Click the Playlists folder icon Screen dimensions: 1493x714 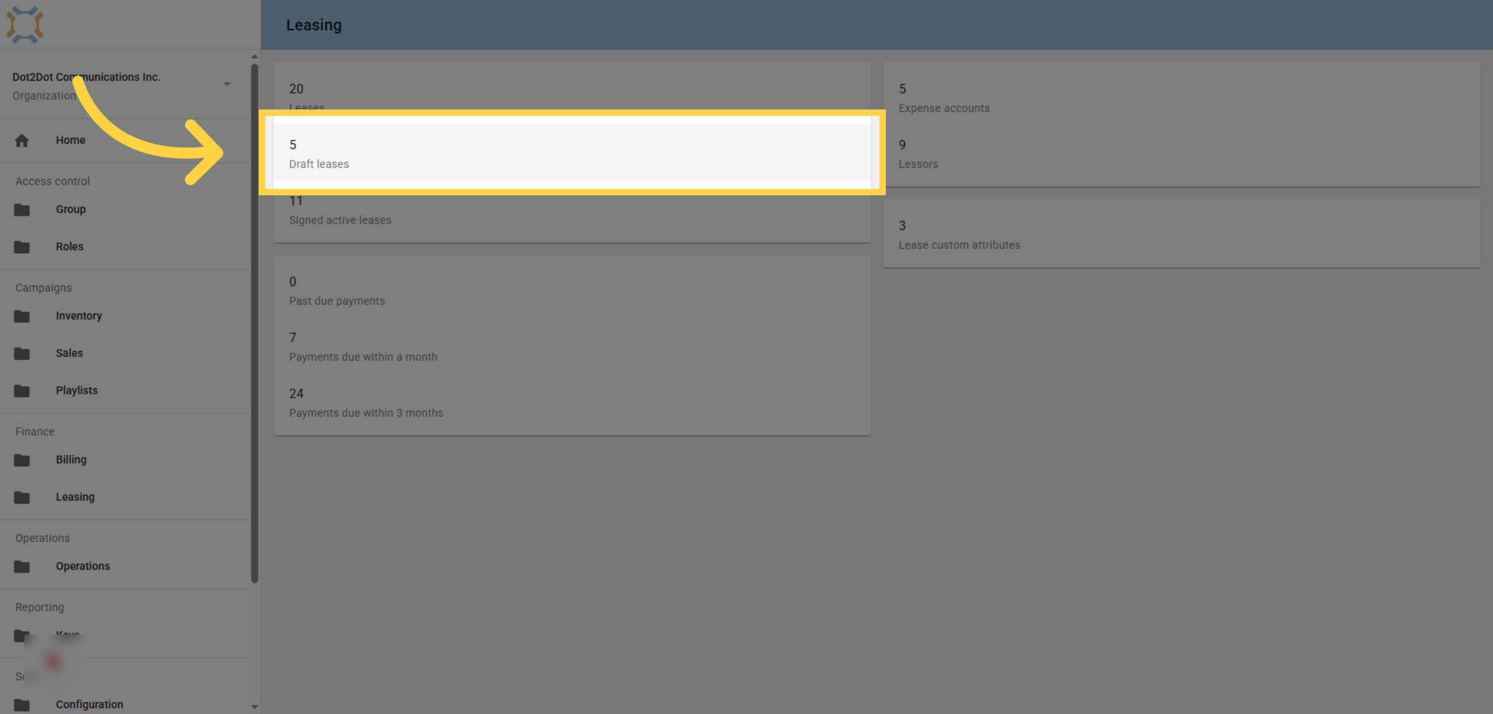(x=22, y=391)
